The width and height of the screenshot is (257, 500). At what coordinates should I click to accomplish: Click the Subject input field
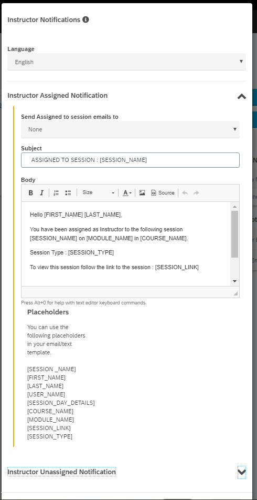pyautogui.click(x=130, y=160)
